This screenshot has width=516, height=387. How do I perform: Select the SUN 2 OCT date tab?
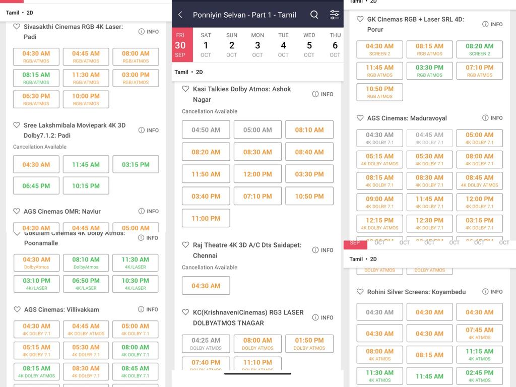pos(232,45)
